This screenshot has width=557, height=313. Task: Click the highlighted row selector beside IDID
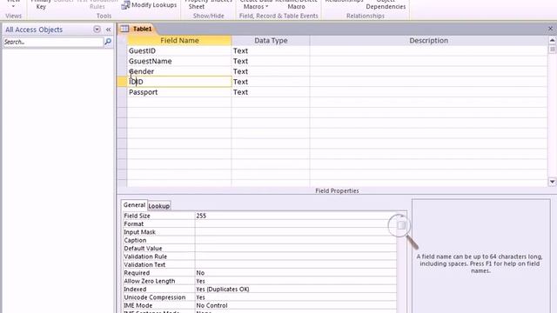point(122,82)
